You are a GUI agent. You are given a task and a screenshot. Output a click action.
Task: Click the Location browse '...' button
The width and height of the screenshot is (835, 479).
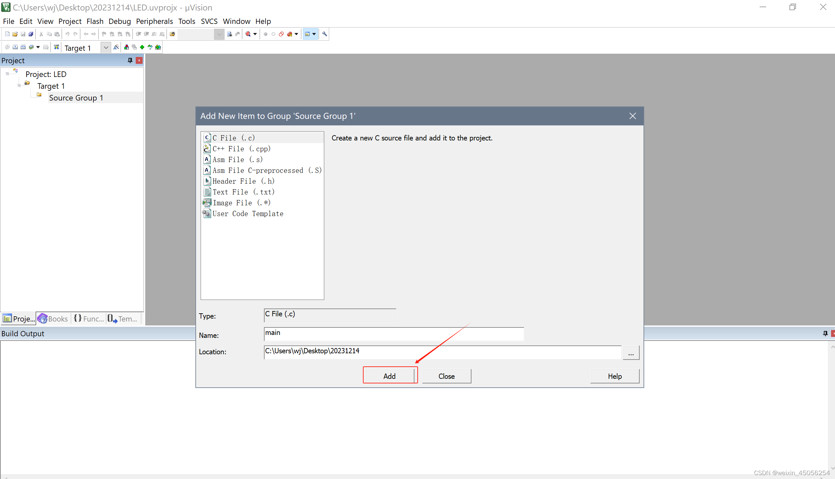click(x=631, y=353)
